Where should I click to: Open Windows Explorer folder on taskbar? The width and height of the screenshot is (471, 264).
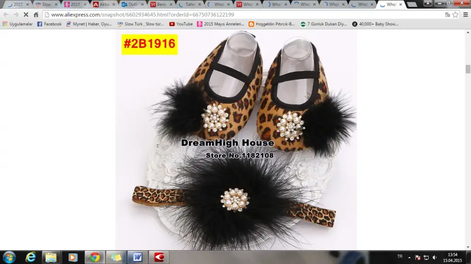click(x=51, y=258)
